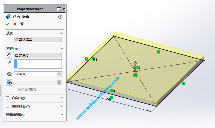215x128 pixels.
Task: Open help for Boss-Extrude
Action: [x=60, y=17]
